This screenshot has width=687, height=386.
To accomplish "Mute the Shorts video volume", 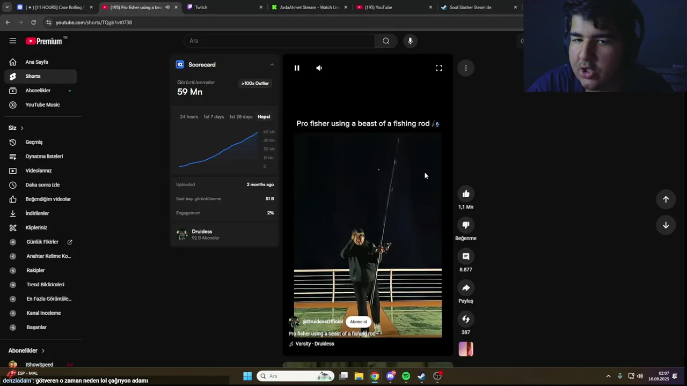I will [x=319, y=68].
